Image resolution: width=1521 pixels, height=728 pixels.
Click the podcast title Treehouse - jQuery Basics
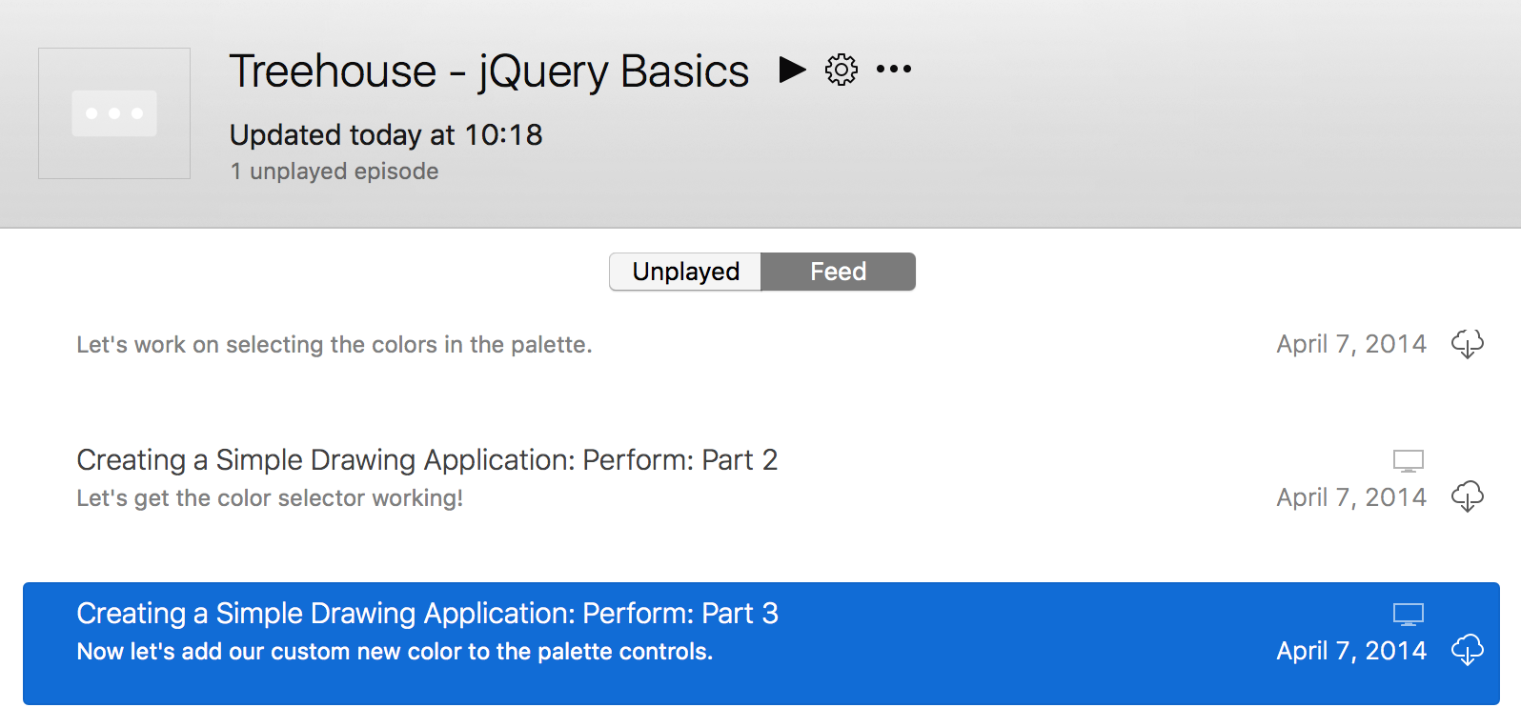coord(489,71)
